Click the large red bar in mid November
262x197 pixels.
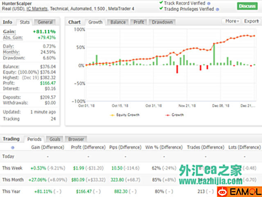[x=177, y=69]
